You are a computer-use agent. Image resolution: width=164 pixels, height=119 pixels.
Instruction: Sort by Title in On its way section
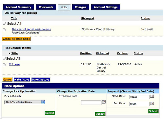point(14,18)
